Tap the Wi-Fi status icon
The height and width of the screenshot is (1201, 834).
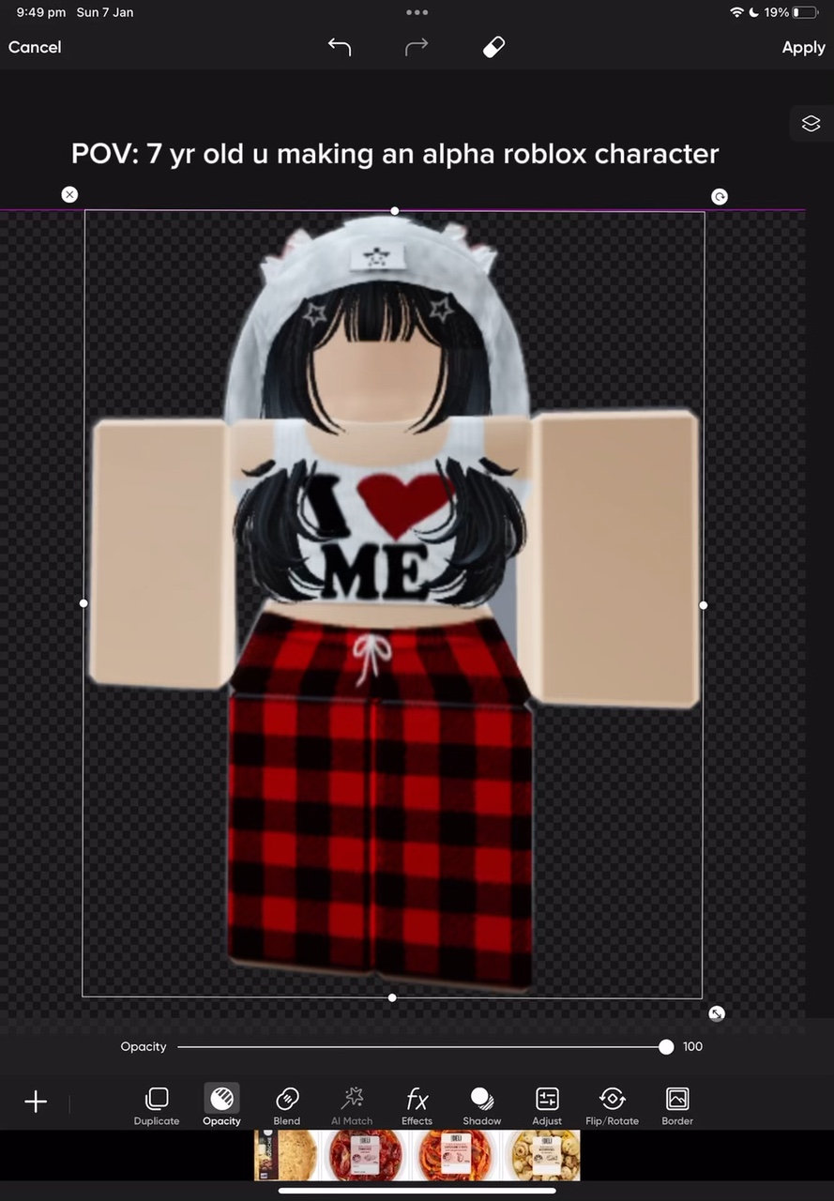(x=736, y=12)
